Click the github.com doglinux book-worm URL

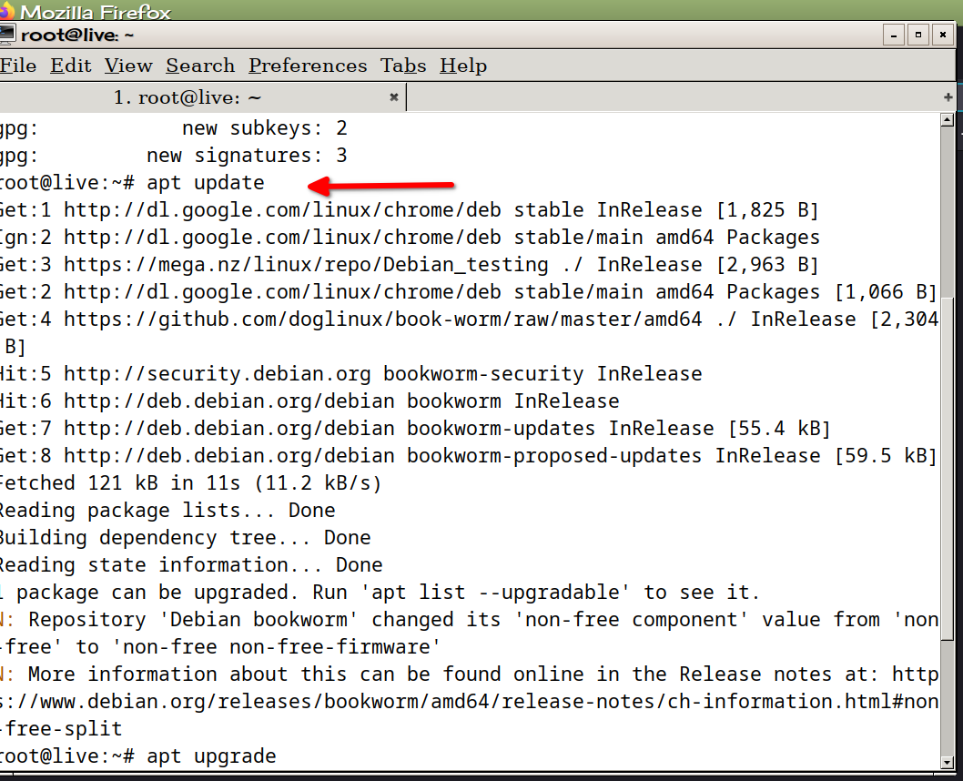coord(382,319)
